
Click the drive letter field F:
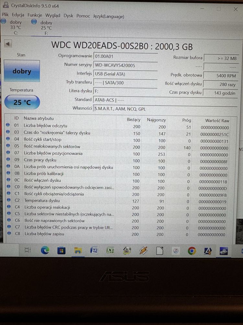[125, 91]
